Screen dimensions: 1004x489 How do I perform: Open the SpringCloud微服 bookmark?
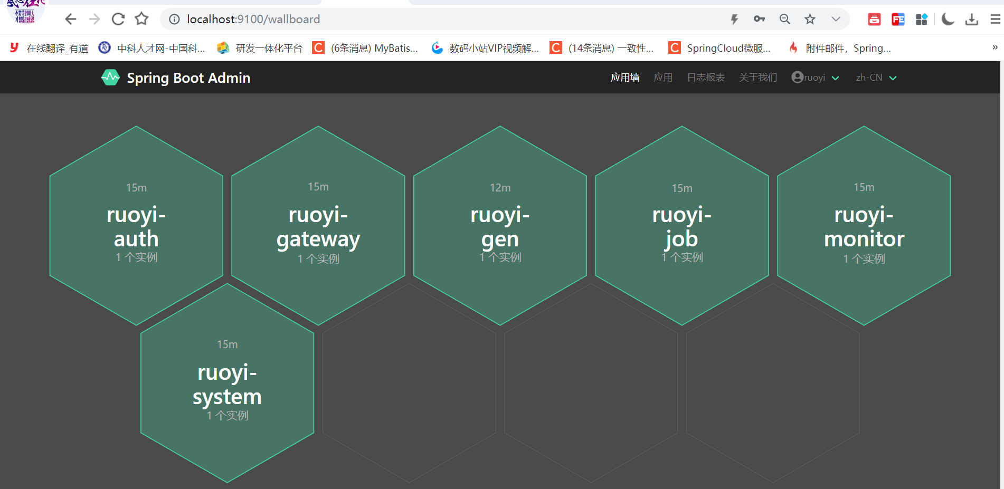pyautogui.click(x=719, y=48)
